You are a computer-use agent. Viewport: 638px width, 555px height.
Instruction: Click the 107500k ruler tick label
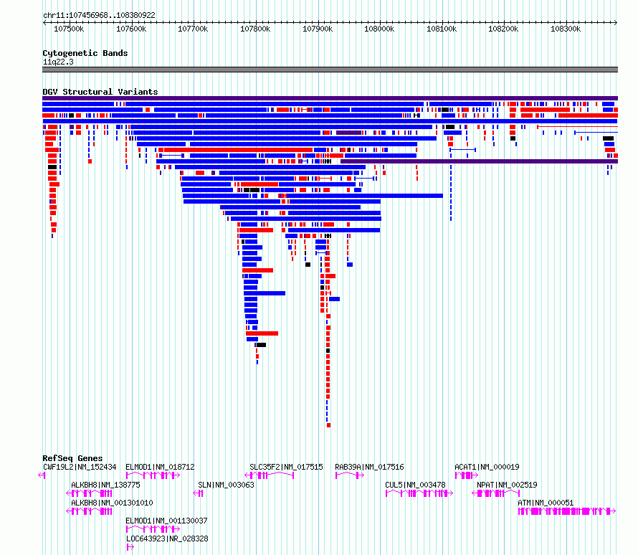[69, 29]
